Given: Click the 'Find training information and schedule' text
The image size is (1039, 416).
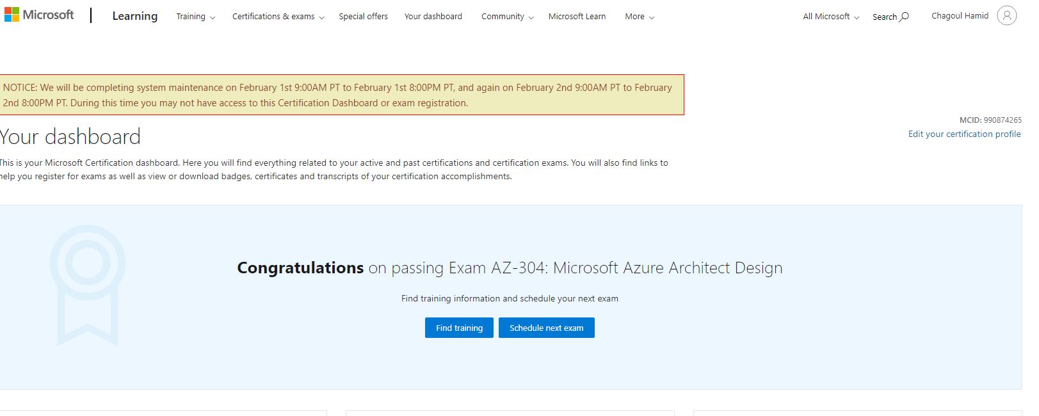Looking at the screenshot, I should tap(510, 298).
